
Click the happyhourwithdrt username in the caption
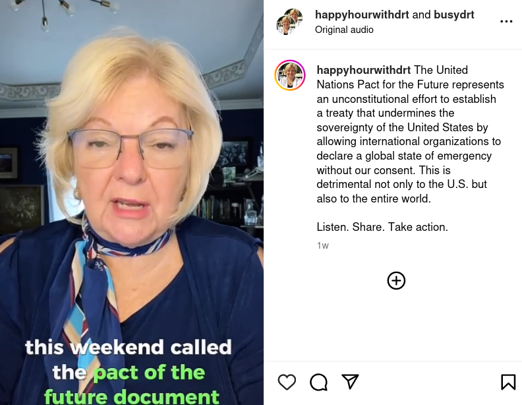tap(364, 70)
